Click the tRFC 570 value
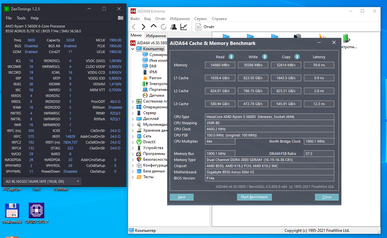The image size is (387, 238). coord(31,136)
